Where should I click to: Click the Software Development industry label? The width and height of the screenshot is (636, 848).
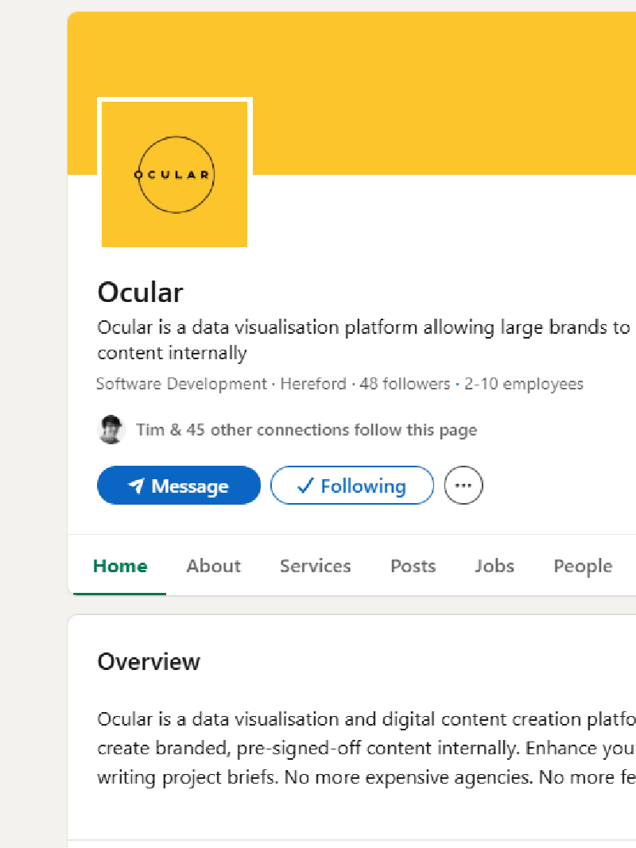pos(181,384)
